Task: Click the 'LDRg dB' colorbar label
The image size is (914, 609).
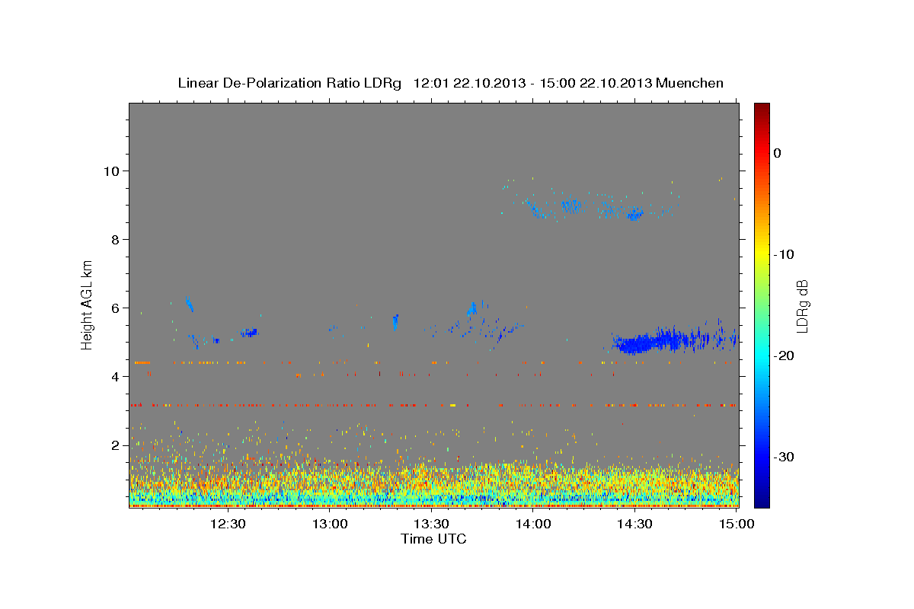Action: point(802,306)
